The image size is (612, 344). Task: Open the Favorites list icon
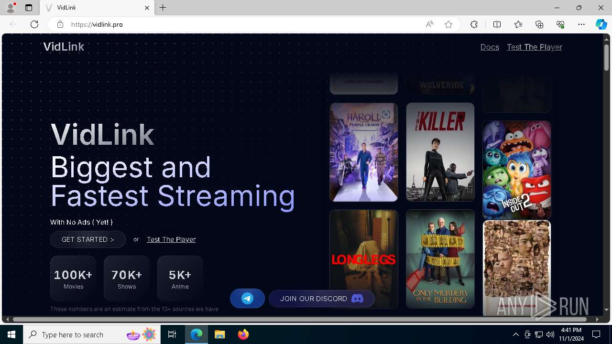pyautogui.click(x=518, y=24)
